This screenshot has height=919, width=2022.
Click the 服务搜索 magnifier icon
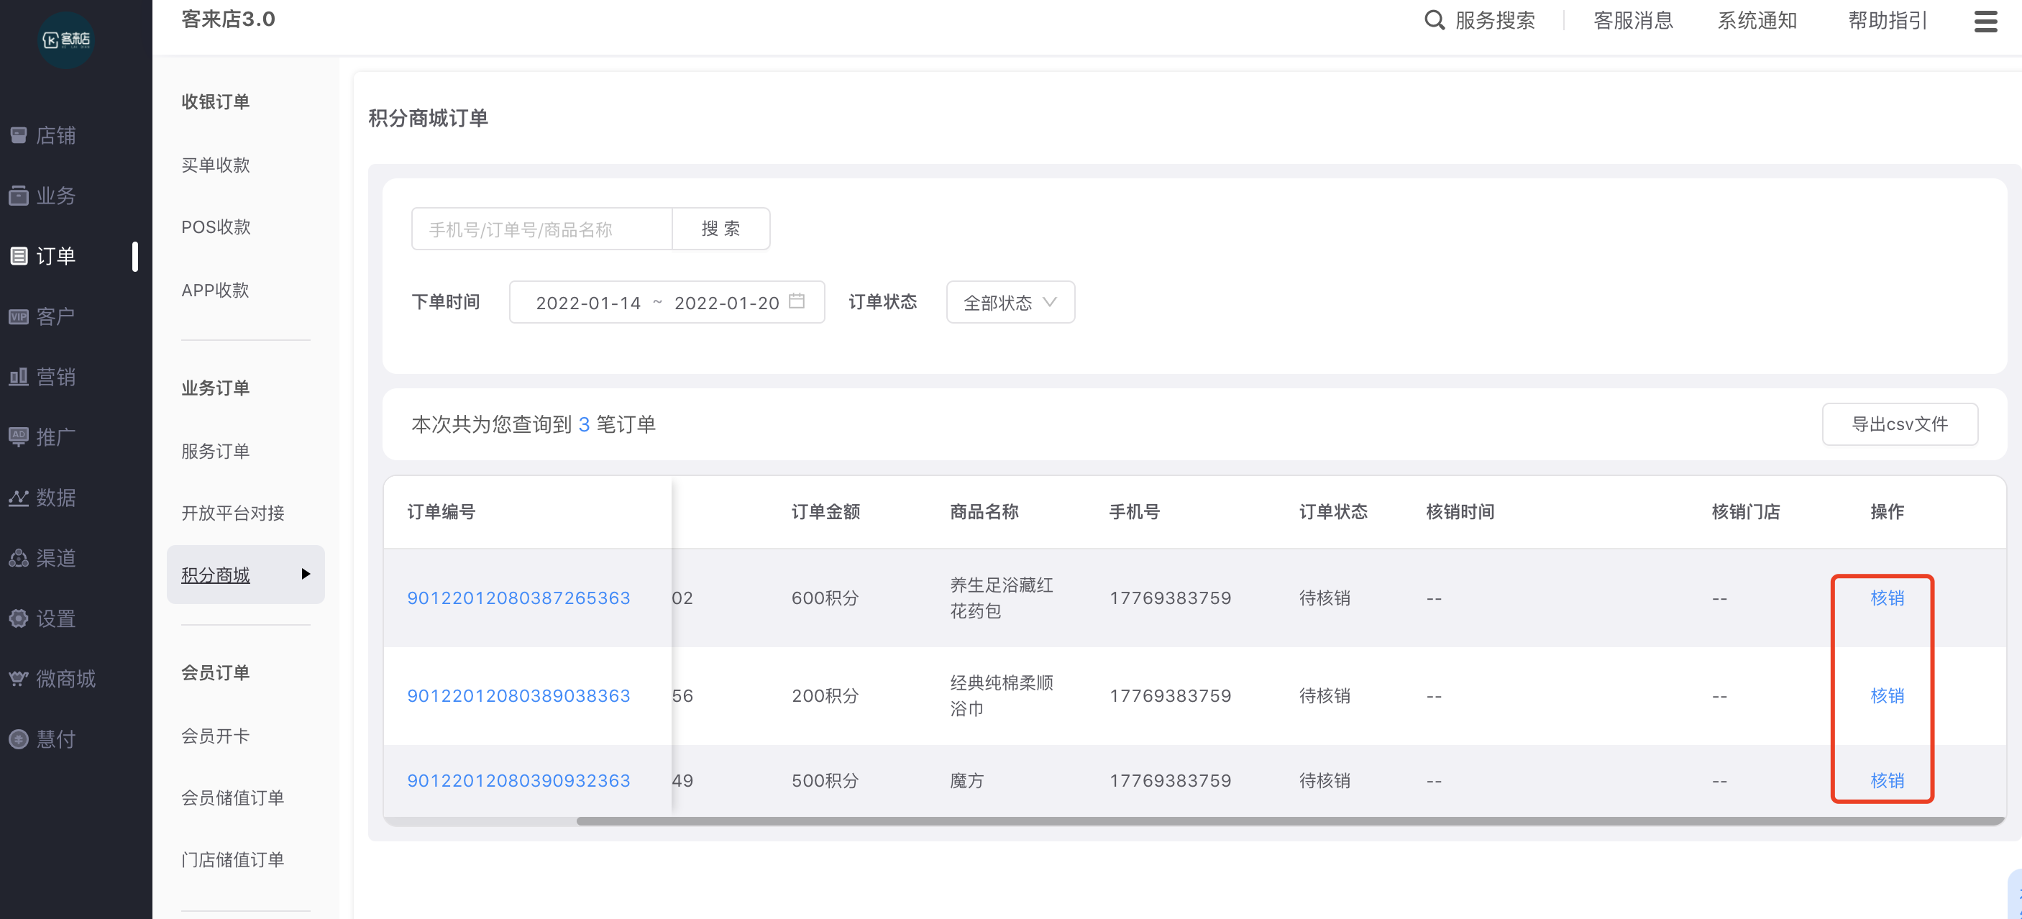point(1434,20)
